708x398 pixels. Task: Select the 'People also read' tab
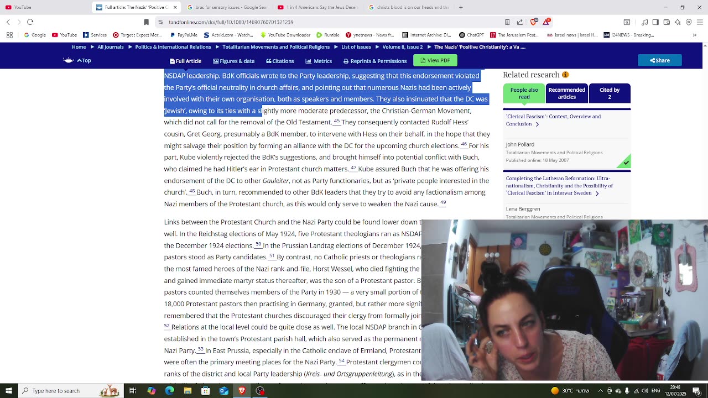point(524,93)
